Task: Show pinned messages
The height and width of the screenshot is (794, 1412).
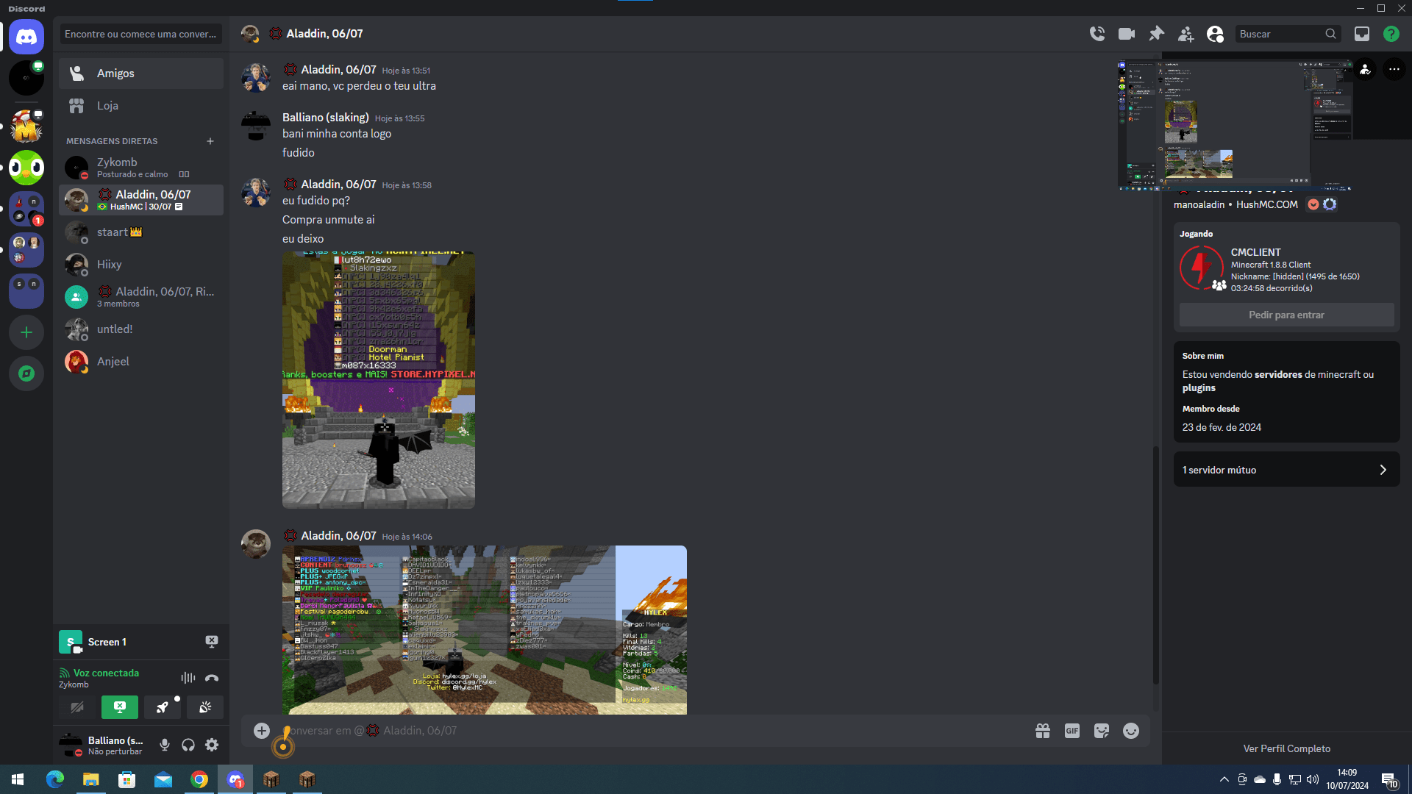Action: click(x=1157, y=34)
